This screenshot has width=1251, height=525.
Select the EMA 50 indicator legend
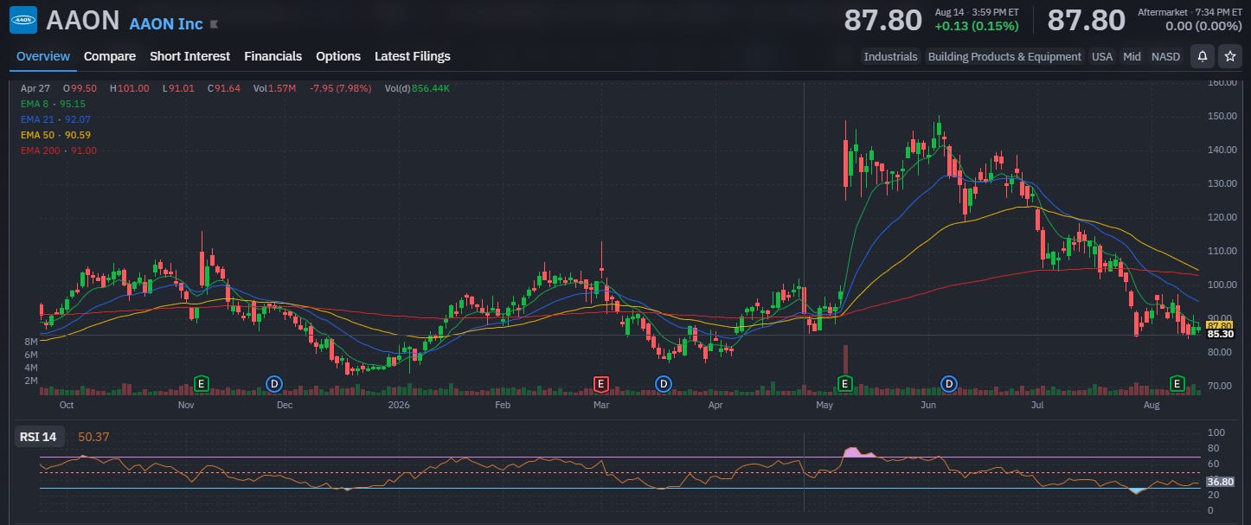click(55, 135)
